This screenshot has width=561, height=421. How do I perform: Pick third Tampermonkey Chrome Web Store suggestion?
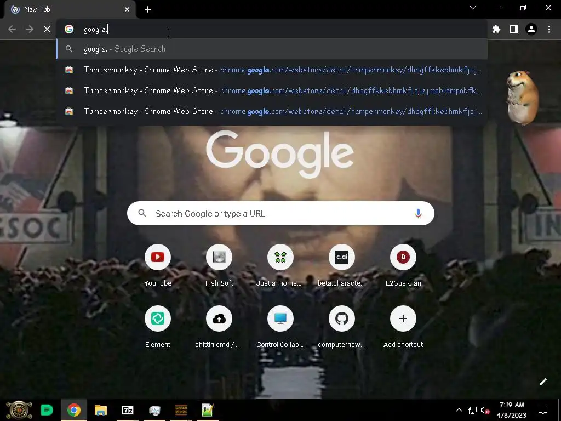272,111
